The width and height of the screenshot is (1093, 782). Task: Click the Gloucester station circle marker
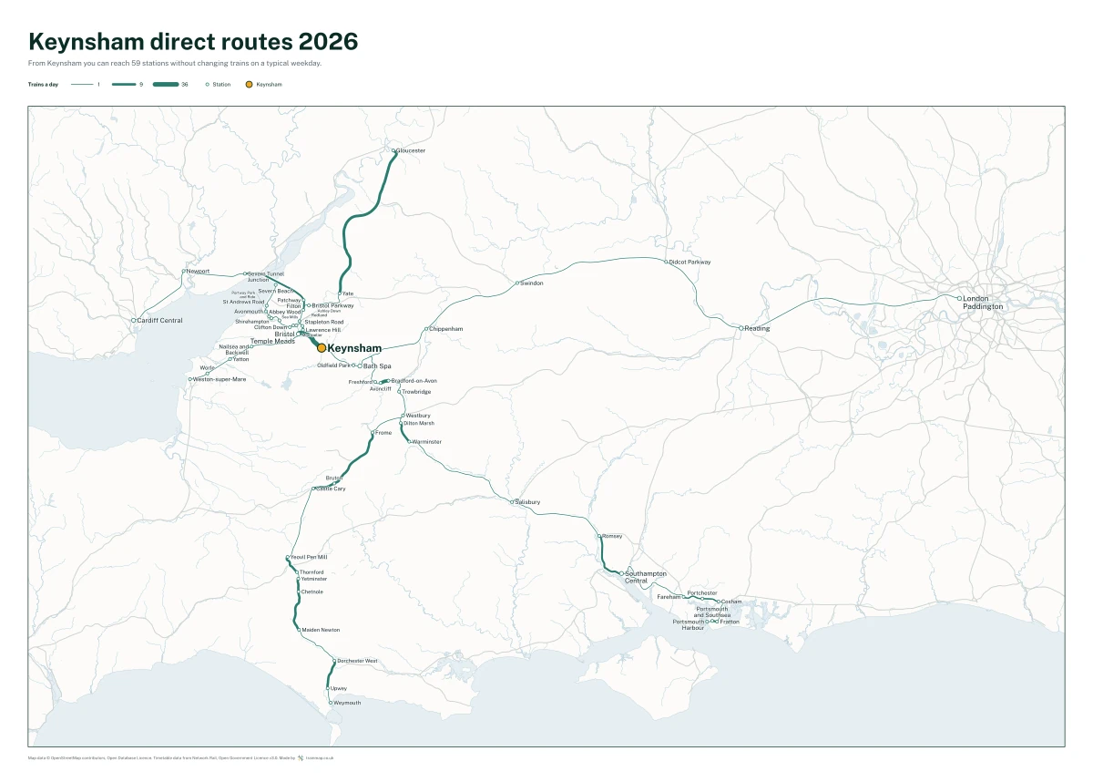pos(393,150)
